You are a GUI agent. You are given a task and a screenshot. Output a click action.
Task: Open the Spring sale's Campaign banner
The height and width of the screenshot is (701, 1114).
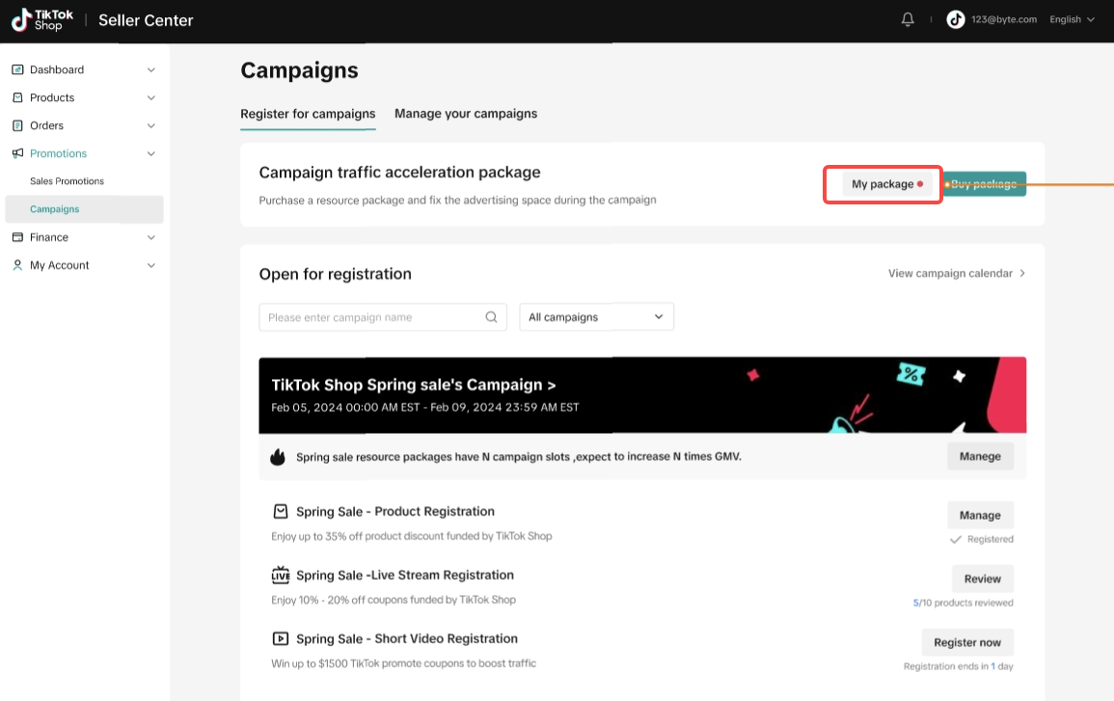pos(413,385)
